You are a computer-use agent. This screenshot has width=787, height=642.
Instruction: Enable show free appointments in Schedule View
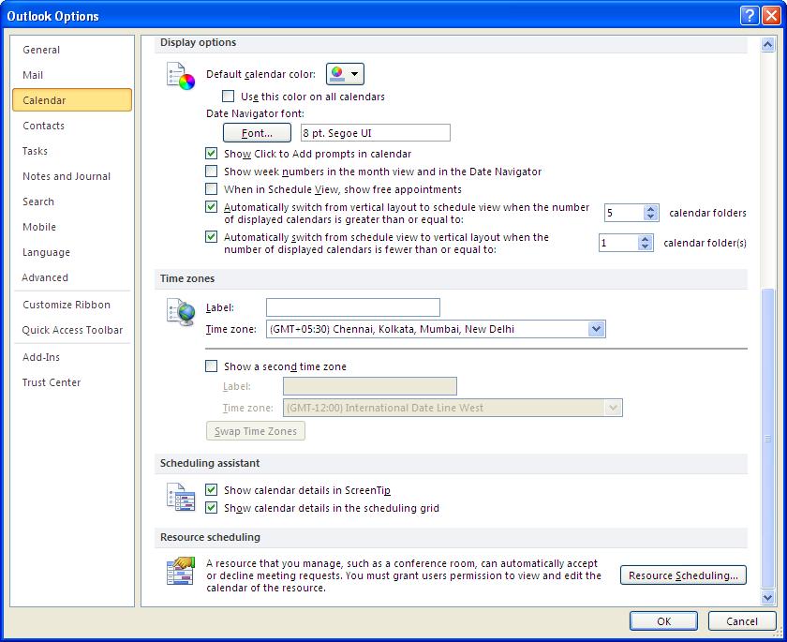[212, 188]
